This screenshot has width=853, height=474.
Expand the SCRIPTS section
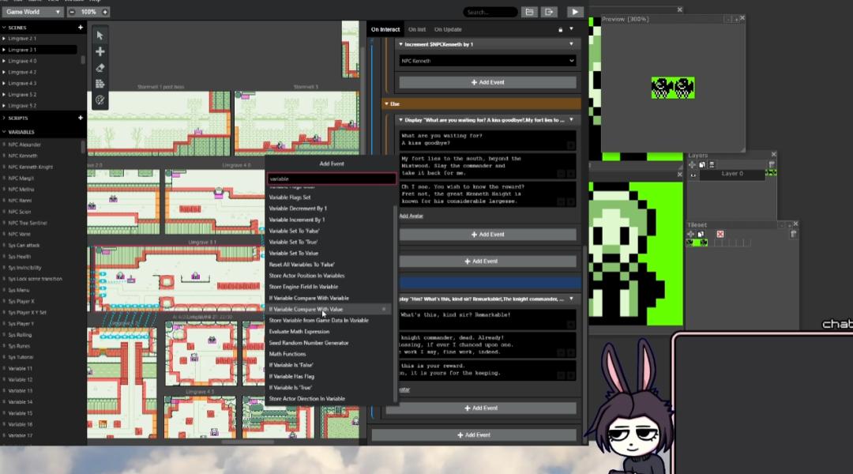(4, 118)
